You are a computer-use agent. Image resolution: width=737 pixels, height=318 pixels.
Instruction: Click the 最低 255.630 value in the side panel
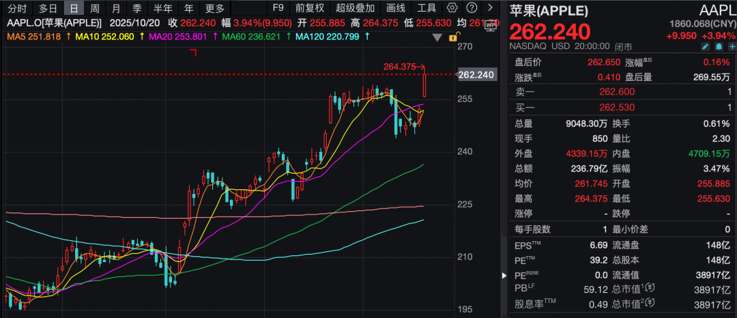714,198
